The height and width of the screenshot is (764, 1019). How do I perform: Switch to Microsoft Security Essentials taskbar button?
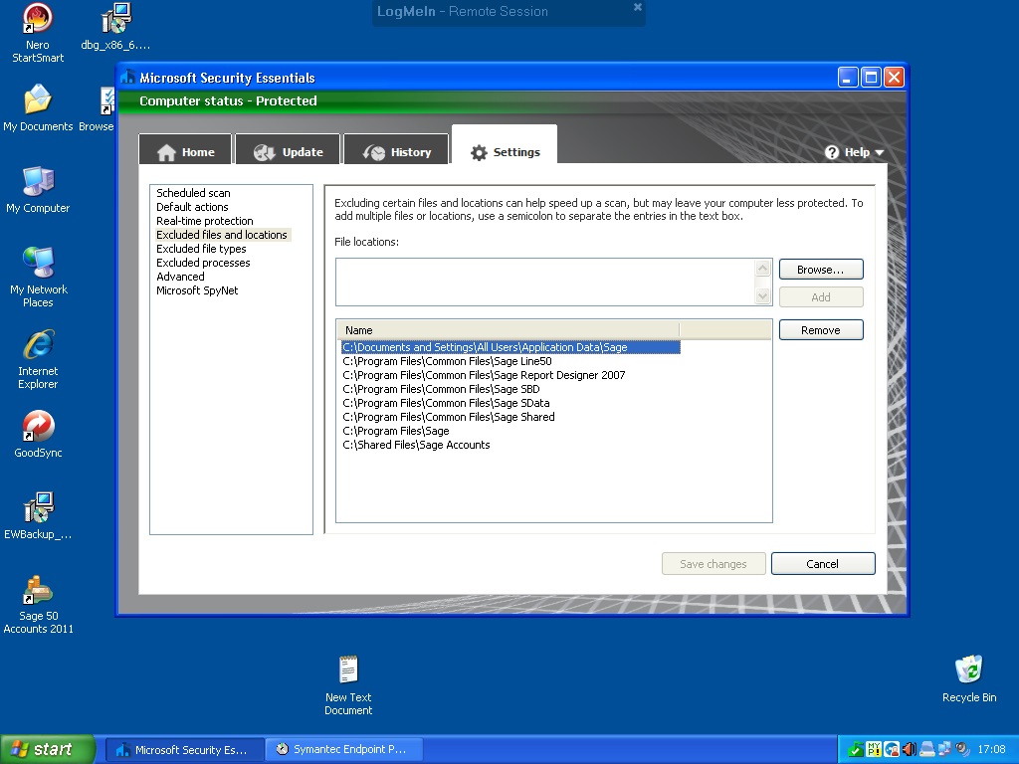pyautogui.click(x=184, y=750)
